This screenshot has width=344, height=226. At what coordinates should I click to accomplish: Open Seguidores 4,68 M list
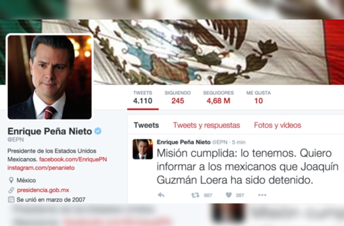click(218, 97)
